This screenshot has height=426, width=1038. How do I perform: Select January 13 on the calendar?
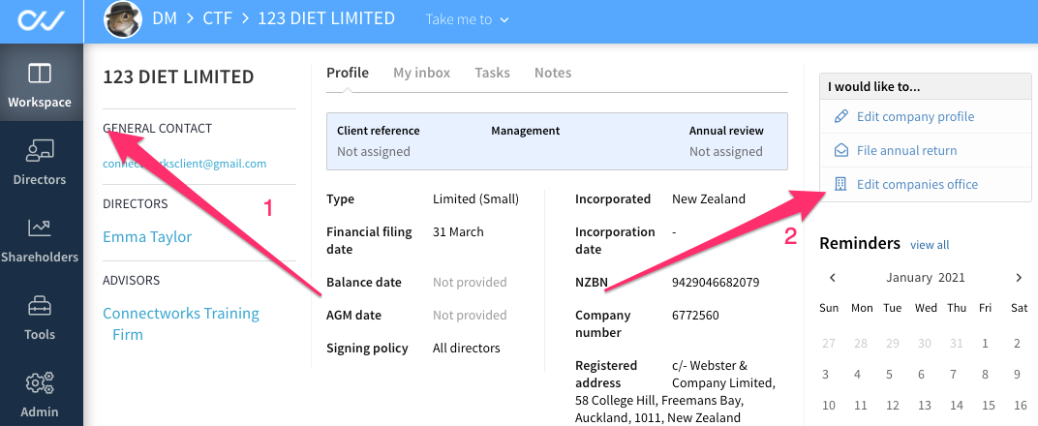(924, 406)
